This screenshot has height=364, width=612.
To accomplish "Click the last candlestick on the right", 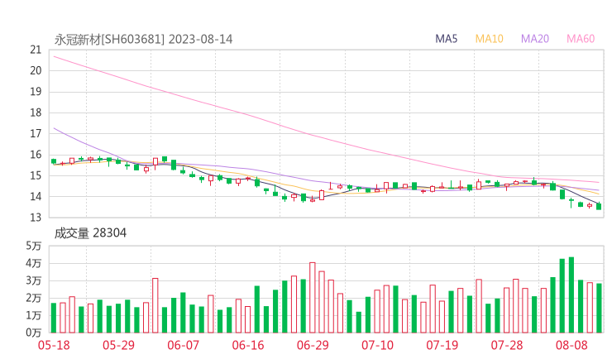I will click(x=599, y=205).
